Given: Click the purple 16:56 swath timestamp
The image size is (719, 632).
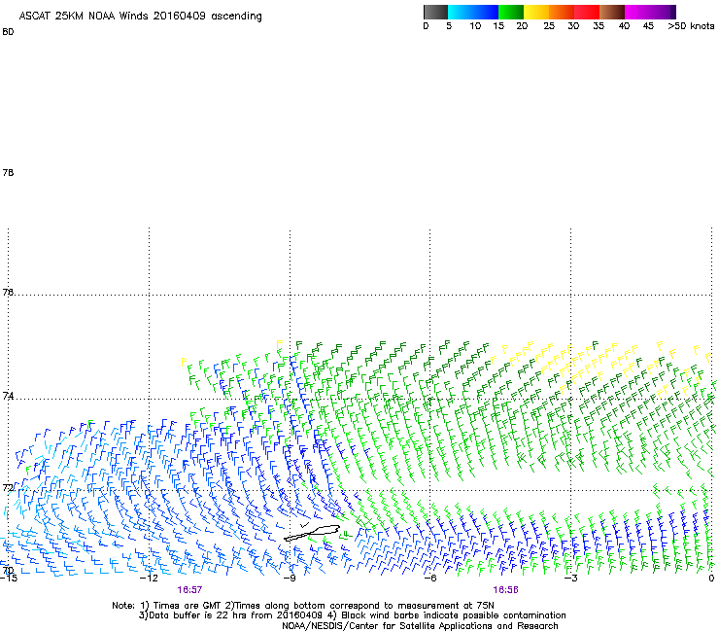Looking at the screenshot, I should 506,590.
